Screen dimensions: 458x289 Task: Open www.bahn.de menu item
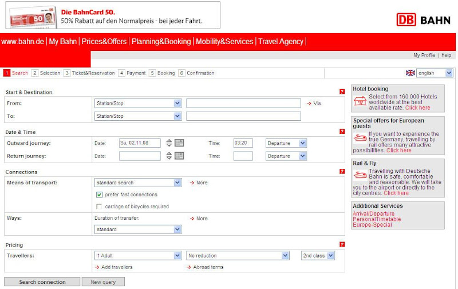22,41
